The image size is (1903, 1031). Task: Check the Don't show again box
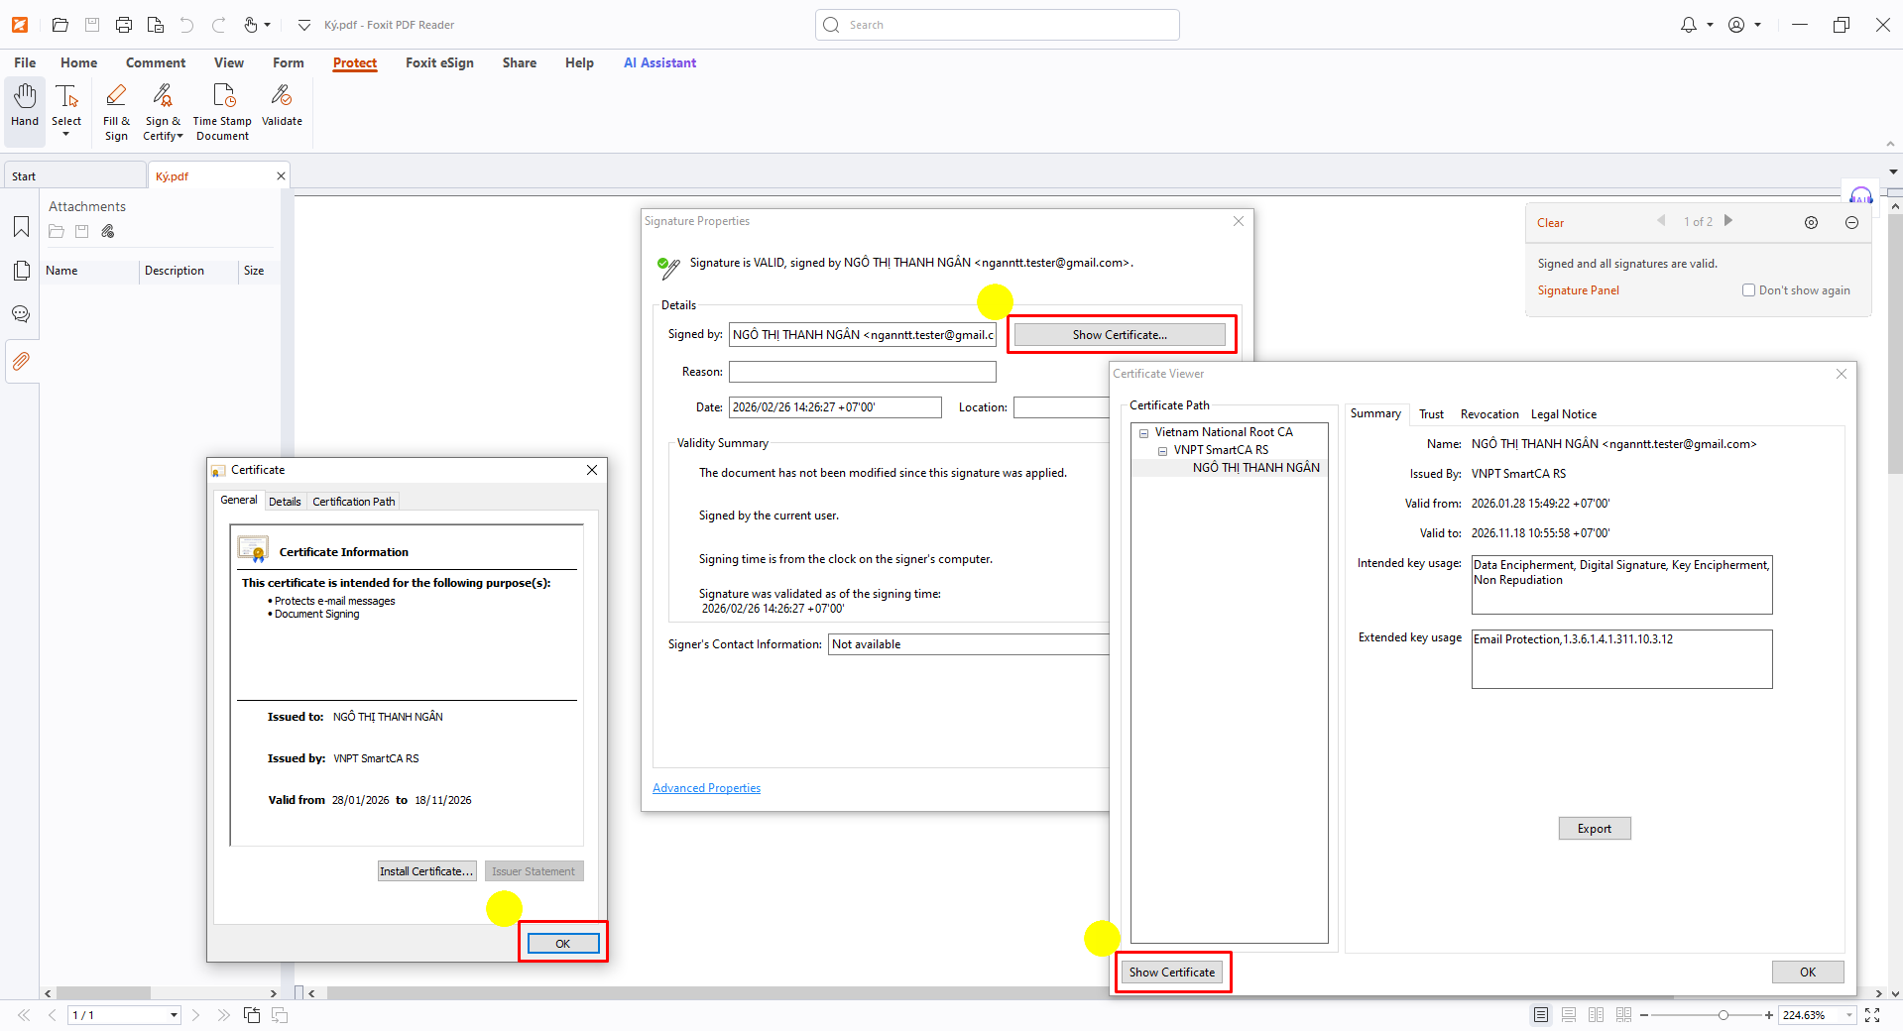[1748, 290]
